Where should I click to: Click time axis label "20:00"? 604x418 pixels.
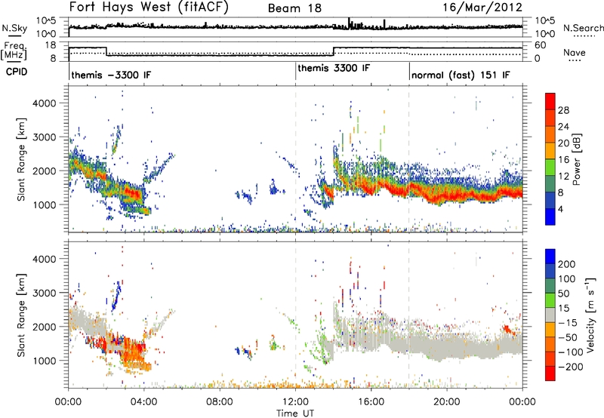[x=446, y=402]
